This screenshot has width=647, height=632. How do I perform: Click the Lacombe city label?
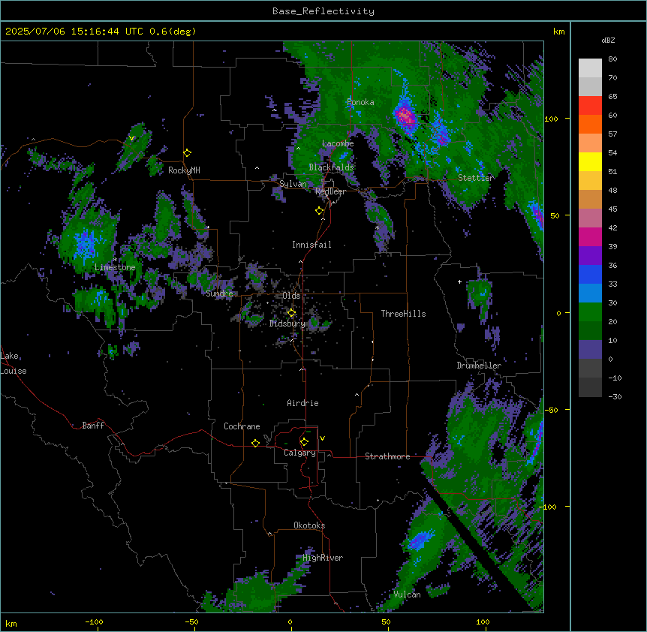tap(338, 143)
